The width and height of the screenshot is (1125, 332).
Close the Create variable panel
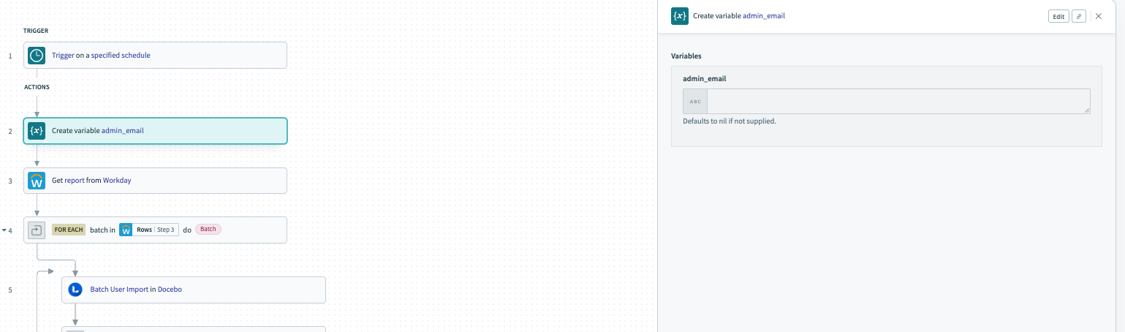1099,16
